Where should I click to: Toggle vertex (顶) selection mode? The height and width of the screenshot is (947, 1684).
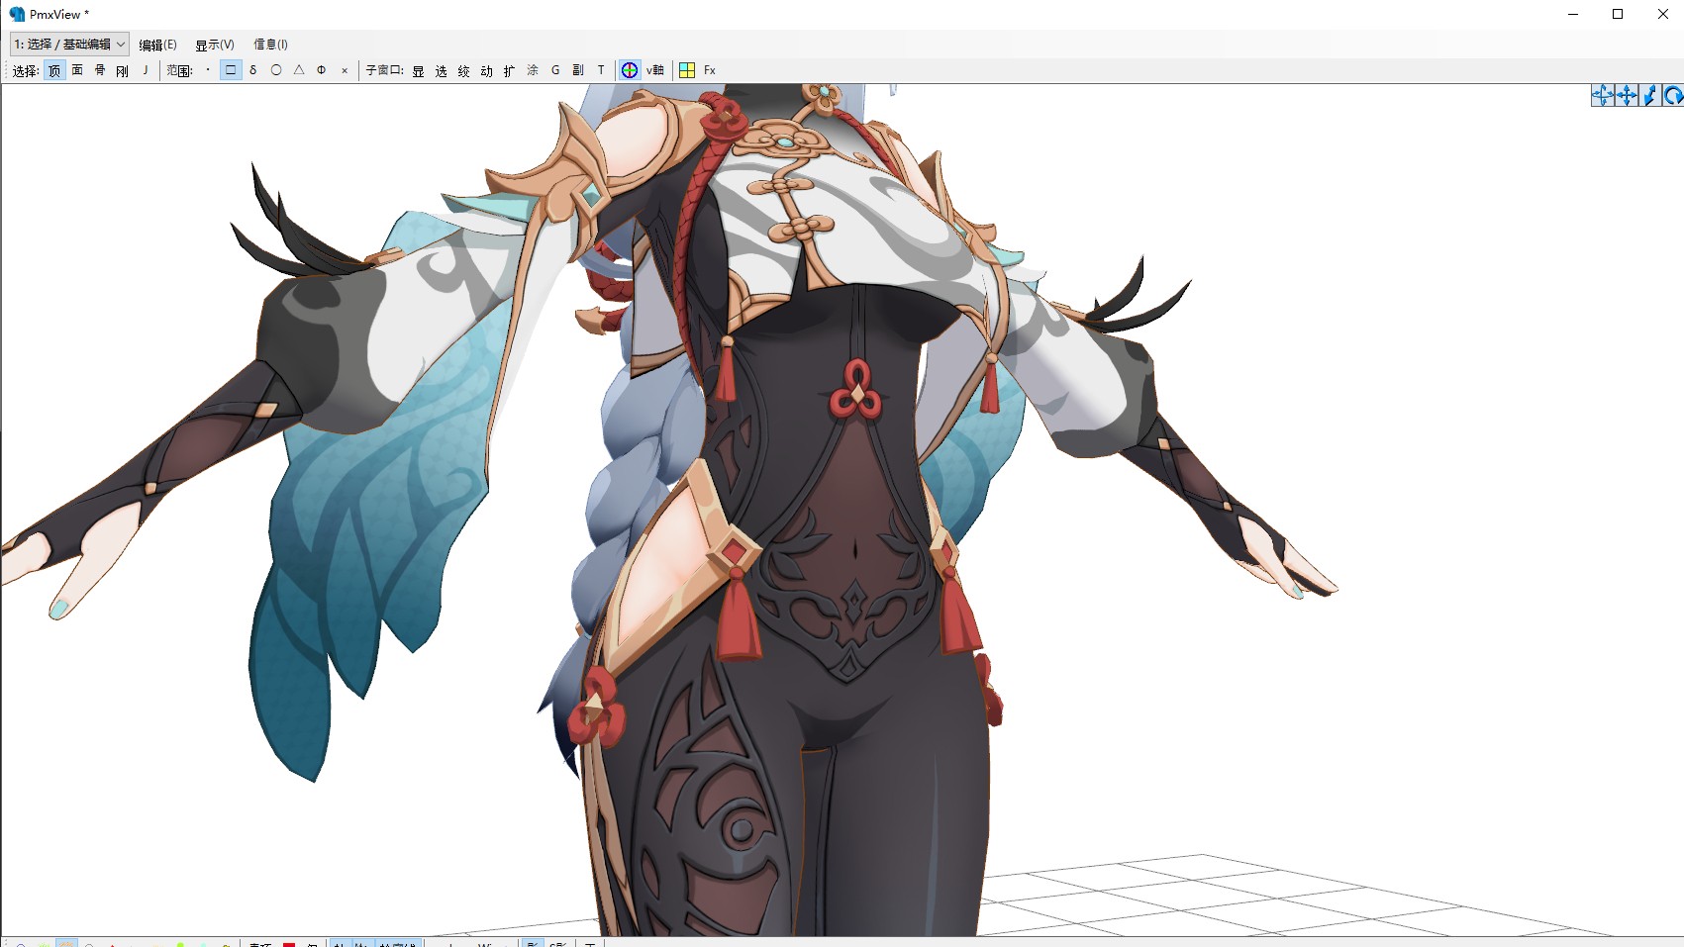tap(54, 70)
